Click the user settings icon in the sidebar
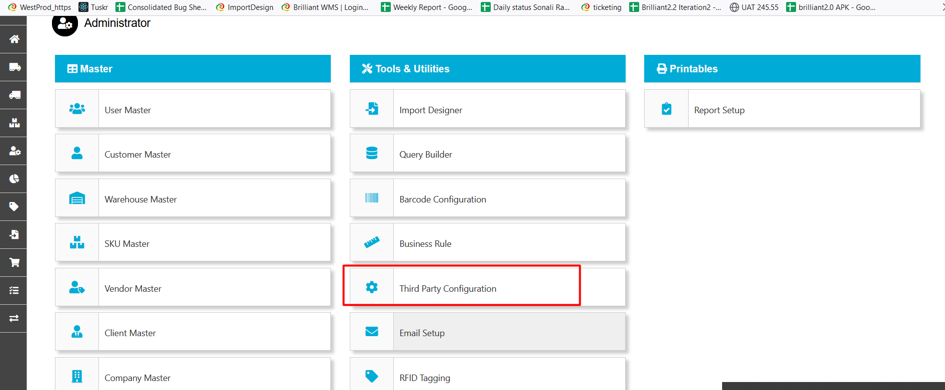Viewport: 945px width, 390px height. tap(14, 151)
